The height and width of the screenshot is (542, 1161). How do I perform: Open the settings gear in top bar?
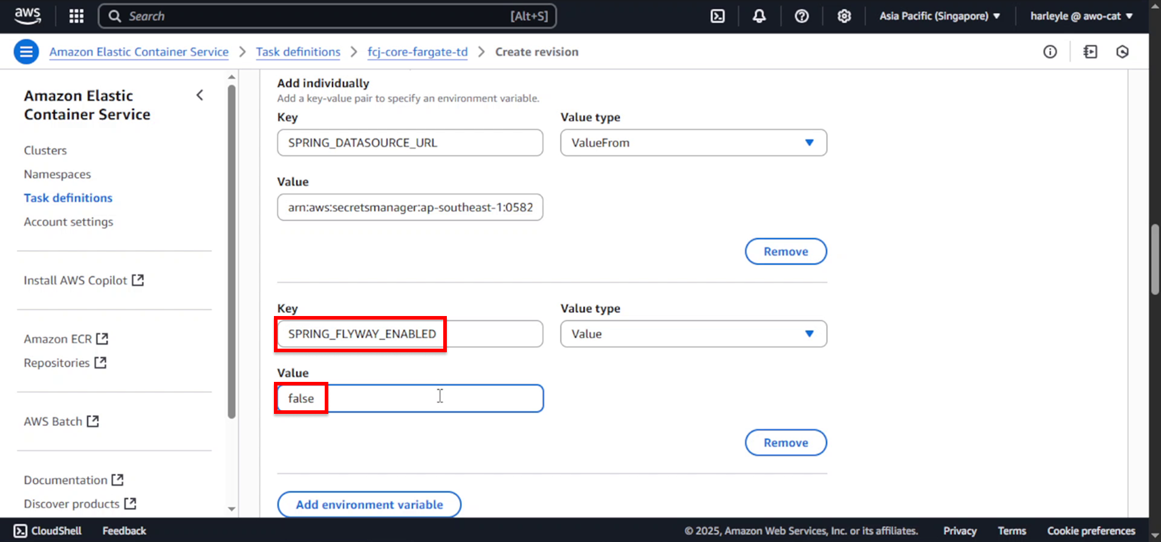click(844, 16)
